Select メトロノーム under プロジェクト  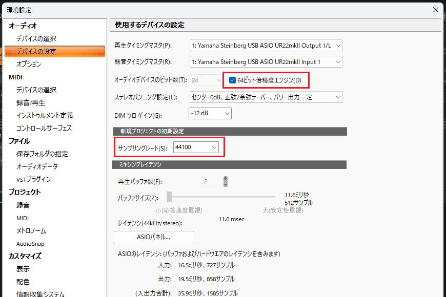tap(31, 230)
